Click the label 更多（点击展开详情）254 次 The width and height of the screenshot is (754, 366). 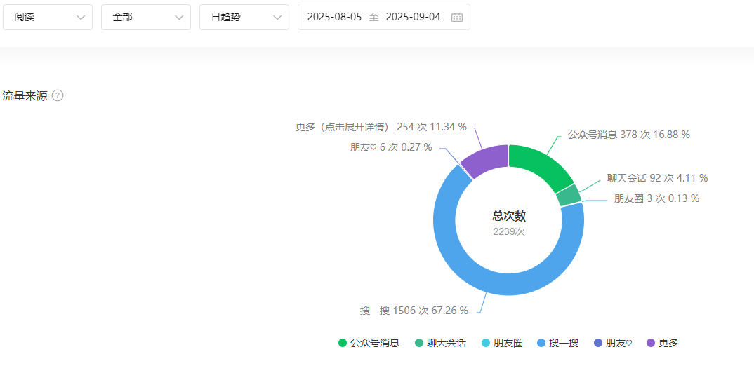(381, 127)
